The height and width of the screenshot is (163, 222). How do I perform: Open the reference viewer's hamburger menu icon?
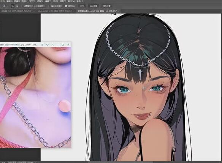click(x=42, y=44)
